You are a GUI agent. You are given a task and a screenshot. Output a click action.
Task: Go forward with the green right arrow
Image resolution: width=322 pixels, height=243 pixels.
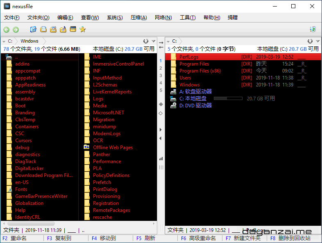pyautogui.click(x=16, y=30)
